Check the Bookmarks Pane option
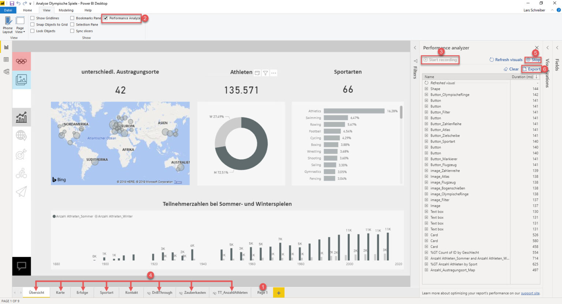Viewport: 562px width, 304px height. click(72, 18)
